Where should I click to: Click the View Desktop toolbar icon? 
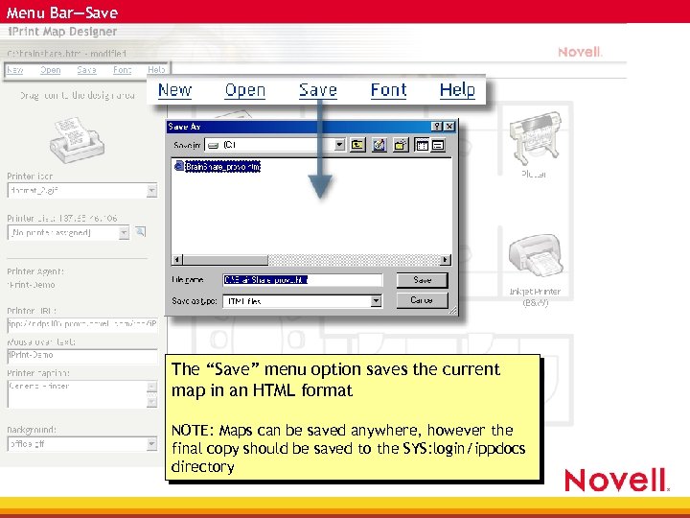(x=379, y=145)
